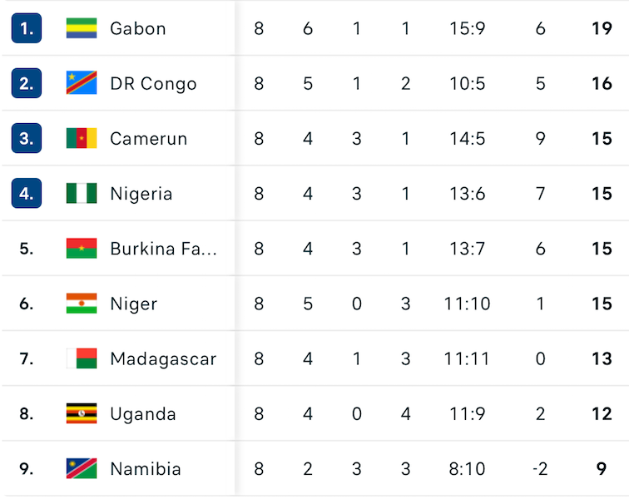Open the Madagascar team link
This screenshot has height=499, width=629.
coord(163,358)
